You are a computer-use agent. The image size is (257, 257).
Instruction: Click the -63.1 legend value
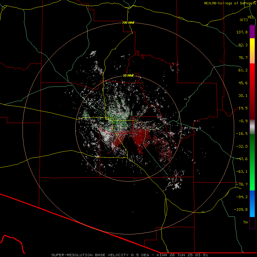242,172
